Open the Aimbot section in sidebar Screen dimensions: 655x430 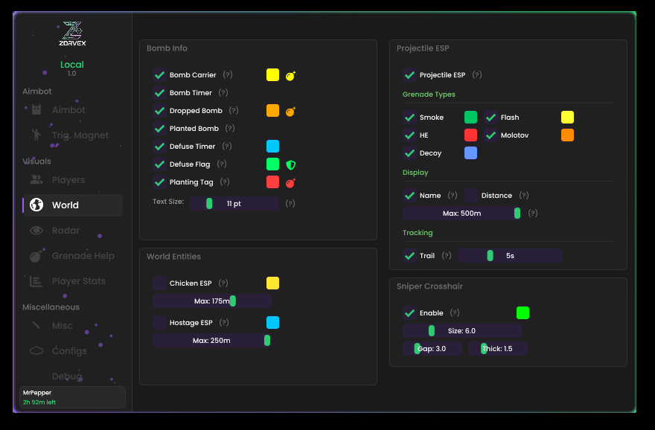(68, 110)
